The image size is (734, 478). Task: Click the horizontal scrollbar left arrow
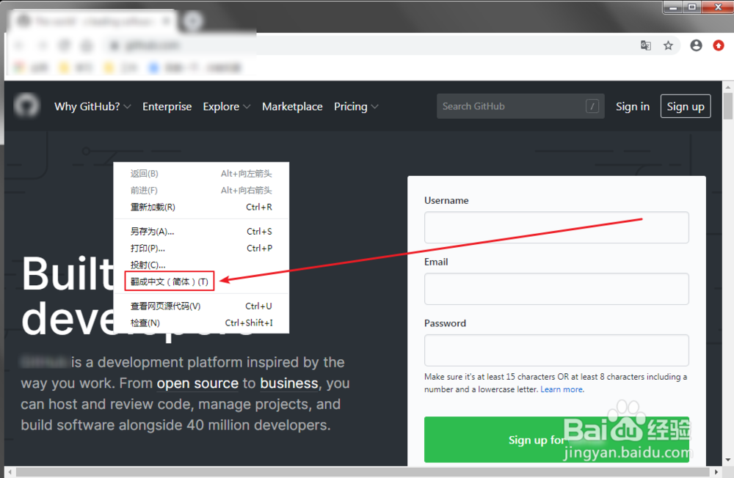(10, 471)
